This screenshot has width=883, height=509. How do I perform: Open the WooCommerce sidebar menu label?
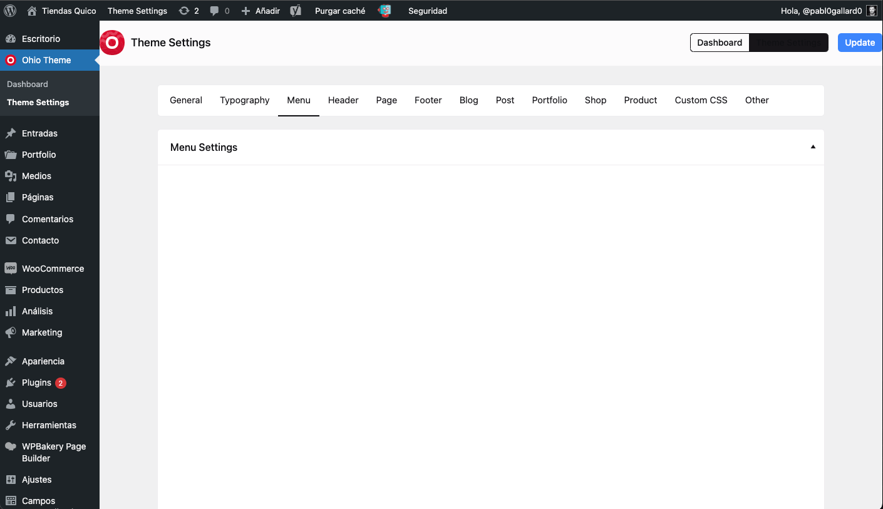(53, 269)
